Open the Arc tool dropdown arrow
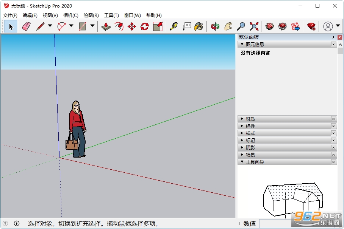344x229 pixels. 71,26
